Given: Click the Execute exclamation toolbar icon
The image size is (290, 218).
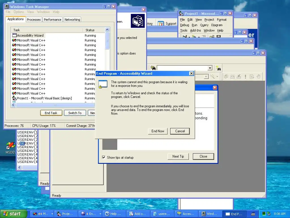Looking at the screenshot, I should pyautogui.click(x=246, y=76).
